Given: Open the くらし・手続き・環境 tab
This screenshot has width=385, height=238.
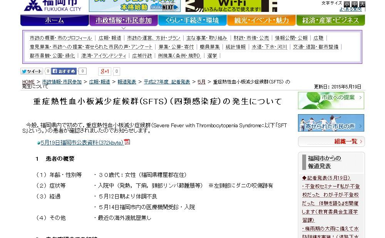Looking at the screenshot, I should [x=192, y=20].
